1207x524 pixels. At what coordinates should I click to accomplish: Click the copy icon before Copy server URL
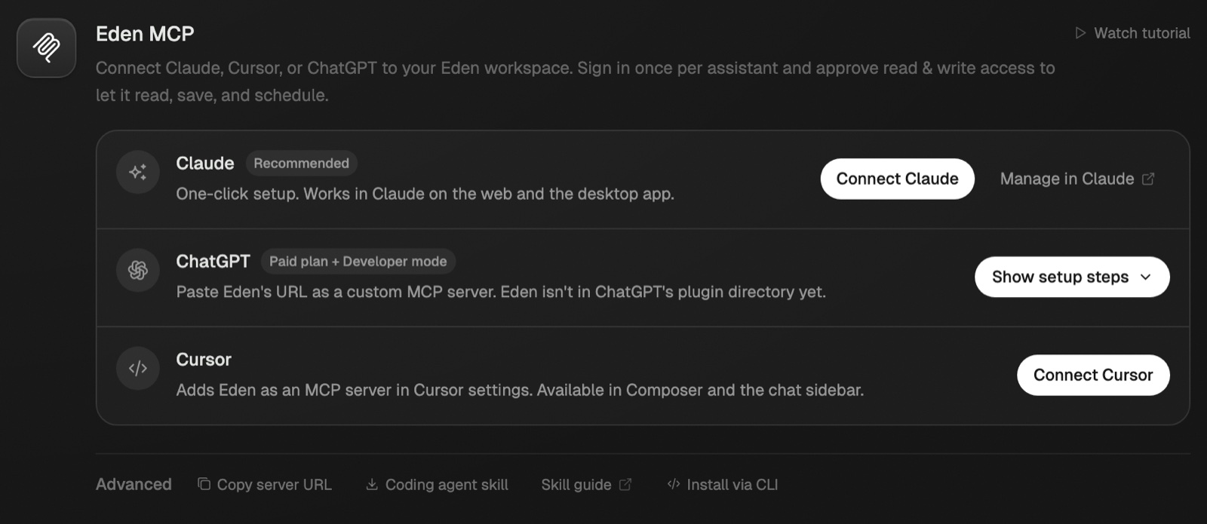pyautogui.click(x=204, y=484)
